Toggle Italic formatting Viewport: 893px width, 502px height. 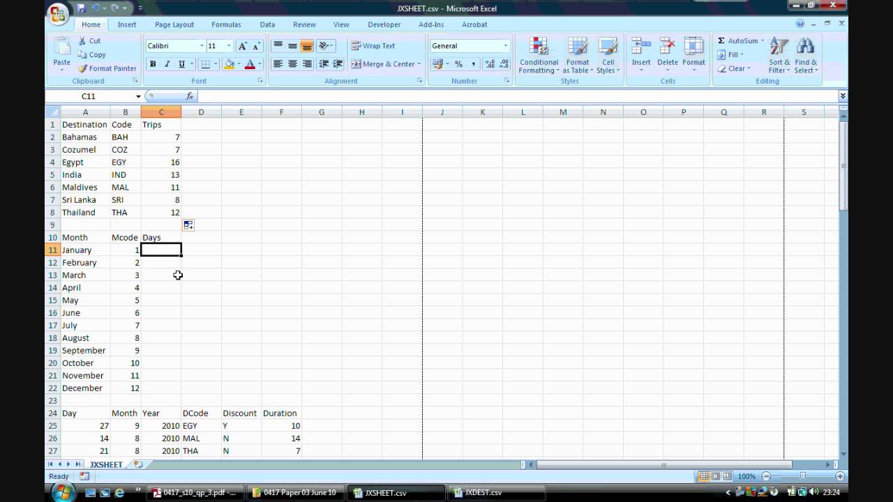(167, 64)
